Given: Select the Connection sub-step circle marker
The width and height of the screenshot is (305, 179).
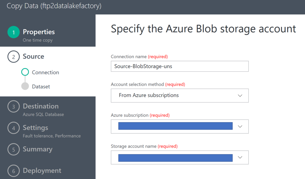Looking at the screenshot, I should click(25, 72).
